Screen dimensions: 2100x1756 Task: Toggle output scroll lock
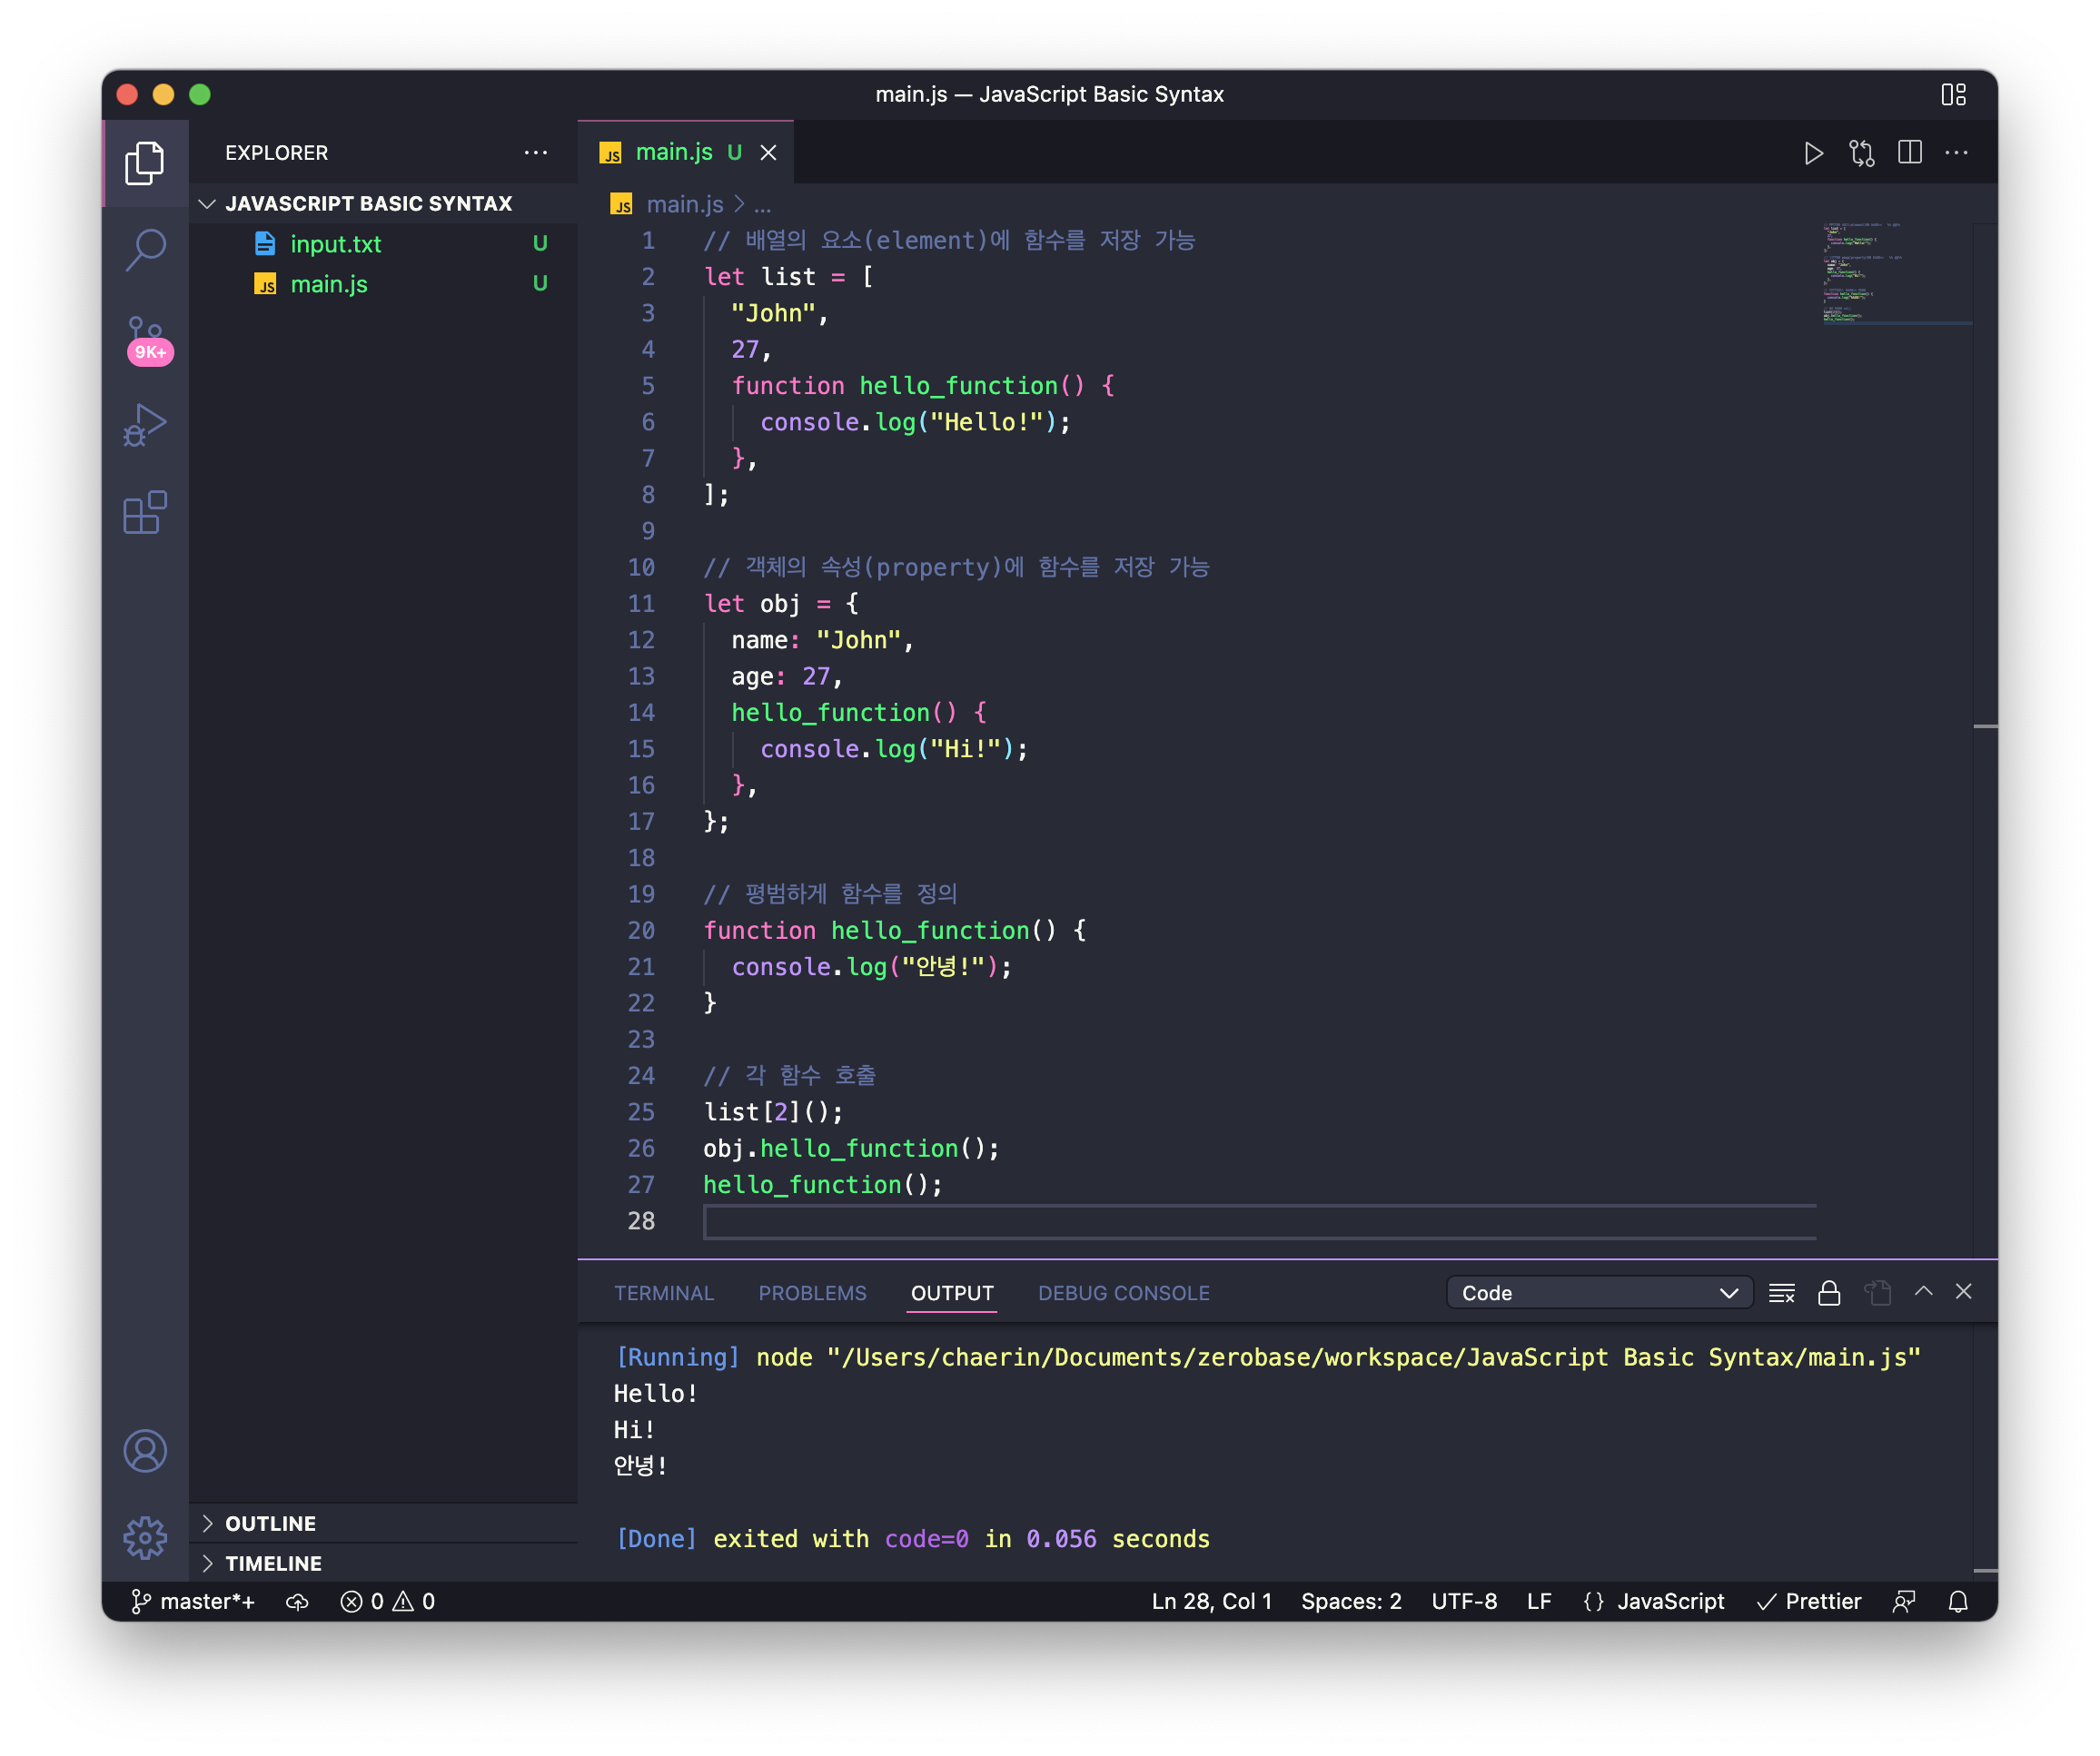point(1829,1292)
